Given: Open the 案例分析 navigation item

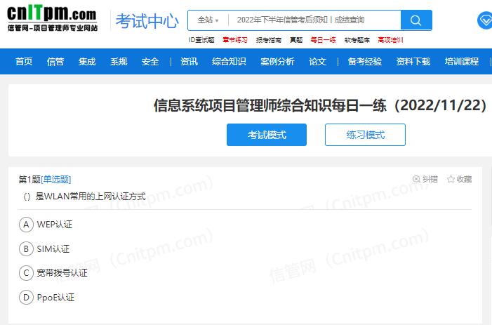Looking at the screenshot, I should 277,62.
